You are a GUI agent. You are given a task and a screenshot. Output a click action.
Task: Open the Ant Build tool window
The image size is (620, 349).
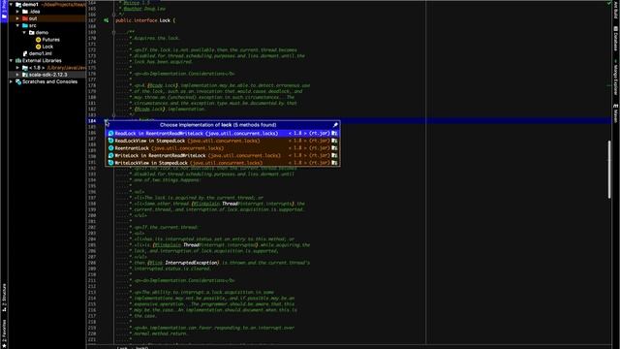[616, 10]
